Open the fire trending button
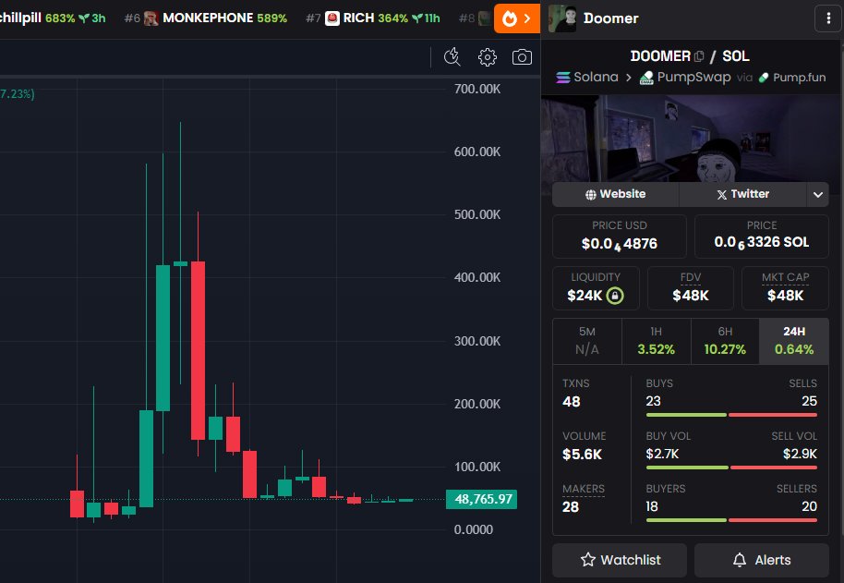 517,18
